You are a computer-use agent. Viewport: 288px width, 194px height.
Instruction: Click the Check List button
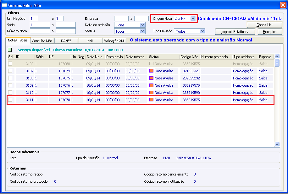[264, 25]
